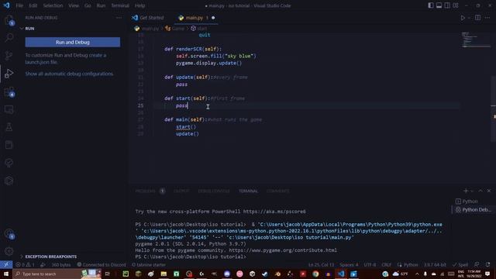Viewport: 496px width, 279px height.
Task: Open Discord from the taskbar
Action: click(227, 274)
